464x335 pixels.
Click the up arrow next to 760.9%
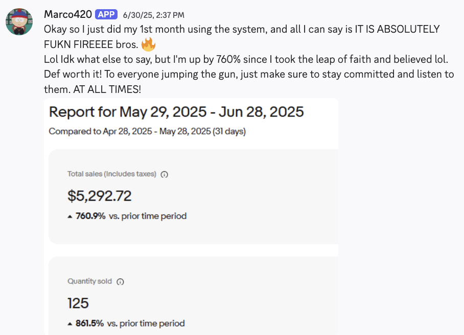[70, 216]
